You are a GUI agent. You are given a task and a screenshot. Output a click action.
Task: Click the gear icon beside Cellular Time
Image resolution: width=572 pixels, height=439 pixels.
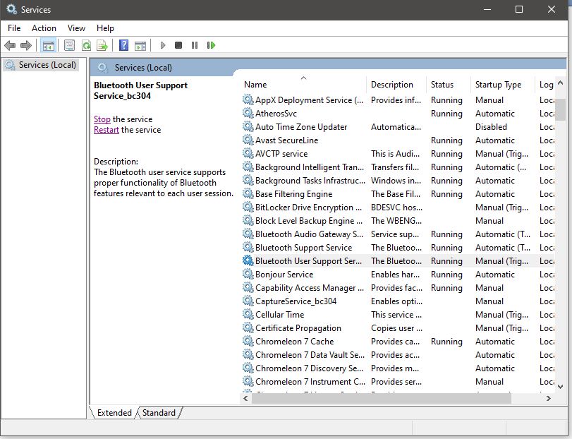point(248,314)
